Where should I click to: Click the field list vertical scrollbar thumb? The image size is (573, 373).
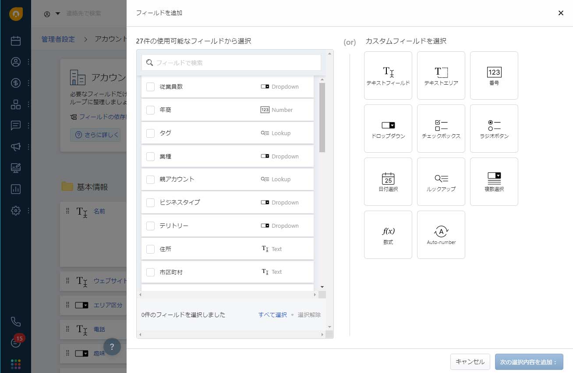(322, 118)
